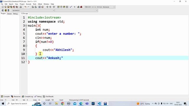
Task: Open Google Chrome from the taskbar
Action: coord(63,104)
